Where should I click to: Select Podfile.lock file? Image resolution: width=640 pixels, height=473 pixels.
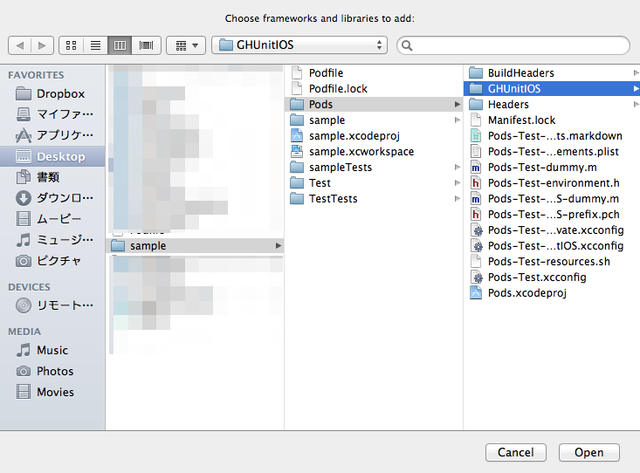pos(374,88)
